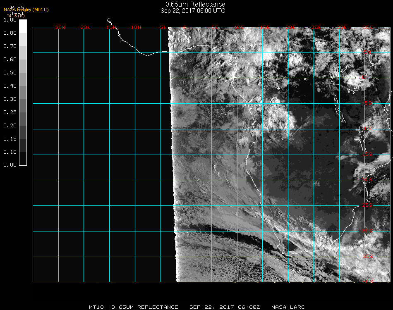This screenshot has width=393, height=310.
Task: Click the 20E longitude label
Action: pyautogui.click(x=291, y=27)
